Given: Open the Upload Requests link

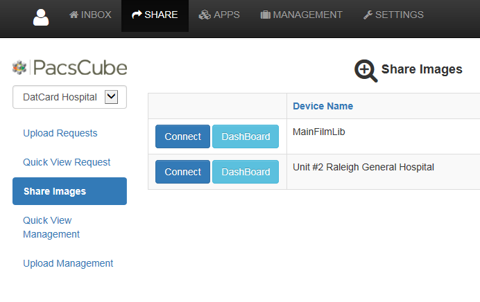Looking at the screenshot, I should [x=60, y=133].
